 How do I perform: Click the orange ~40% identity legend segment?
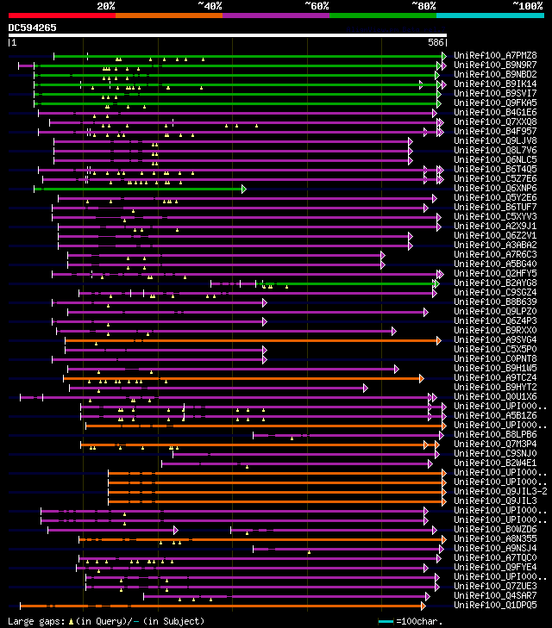pos(169,16)
